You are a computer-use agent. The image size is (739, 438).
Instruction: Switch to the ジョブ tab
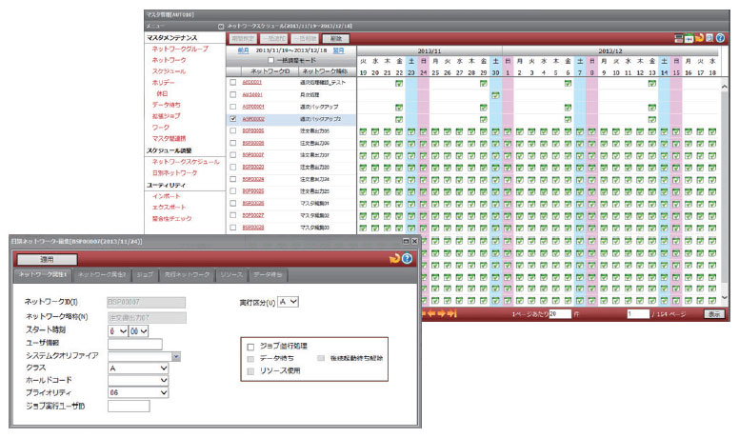pyautogui.click(x=145, y=275)
